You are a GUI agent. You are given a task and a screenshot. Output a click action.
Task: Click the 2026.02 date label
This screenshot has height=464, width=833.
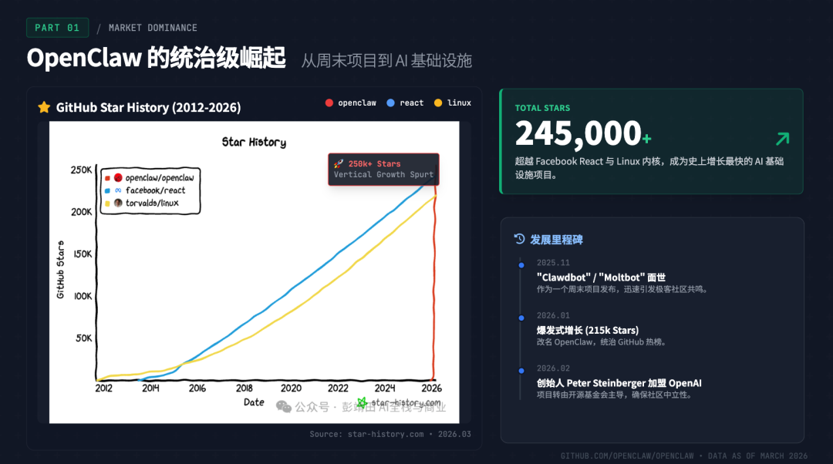click(553, 368)
